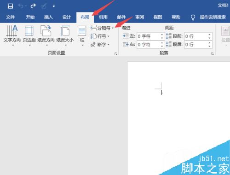Click in the document at the text cursor
Viewport: 230px width, 175px height.
coord(161,92)
